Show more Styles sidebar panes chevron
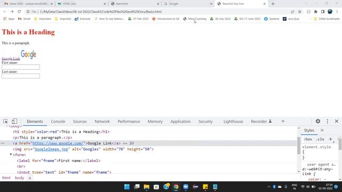Viewport: 342px width, 192px height. coord(322,130)
